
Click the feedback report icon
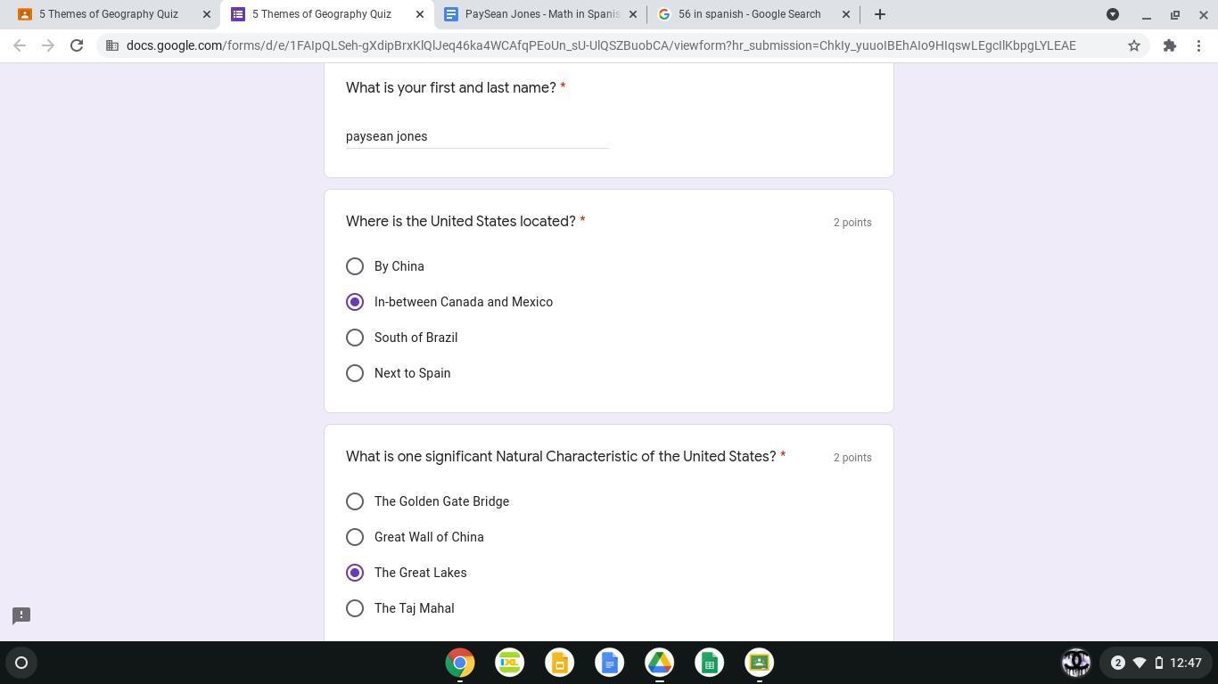coord(21,615)
